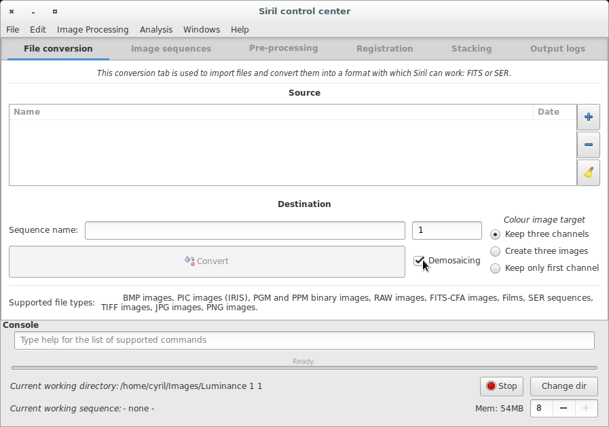This screenshot has width=609, height=427.
Task: Minimize the Siril window
Action: [x=33, y=12]
